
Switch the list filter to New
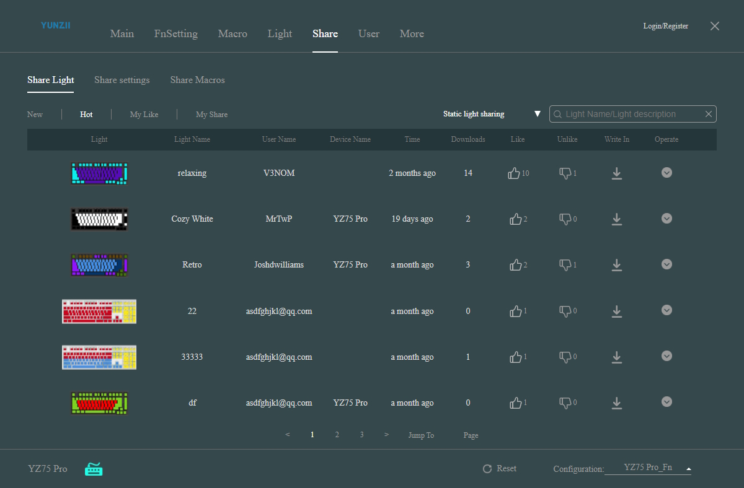click(35, 115)
